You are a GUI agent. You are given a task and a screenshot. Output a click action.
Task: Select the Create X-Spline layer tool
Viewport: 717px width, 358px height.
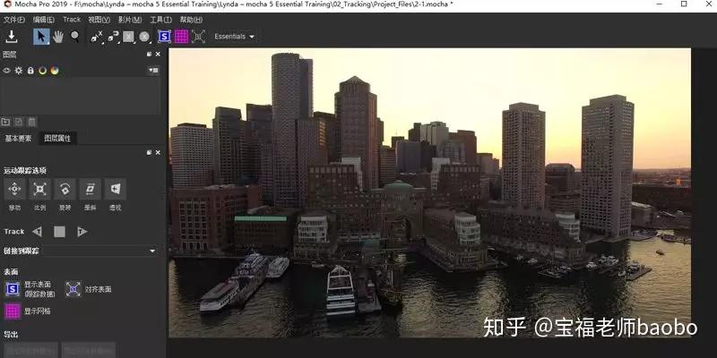click(97, 37)
